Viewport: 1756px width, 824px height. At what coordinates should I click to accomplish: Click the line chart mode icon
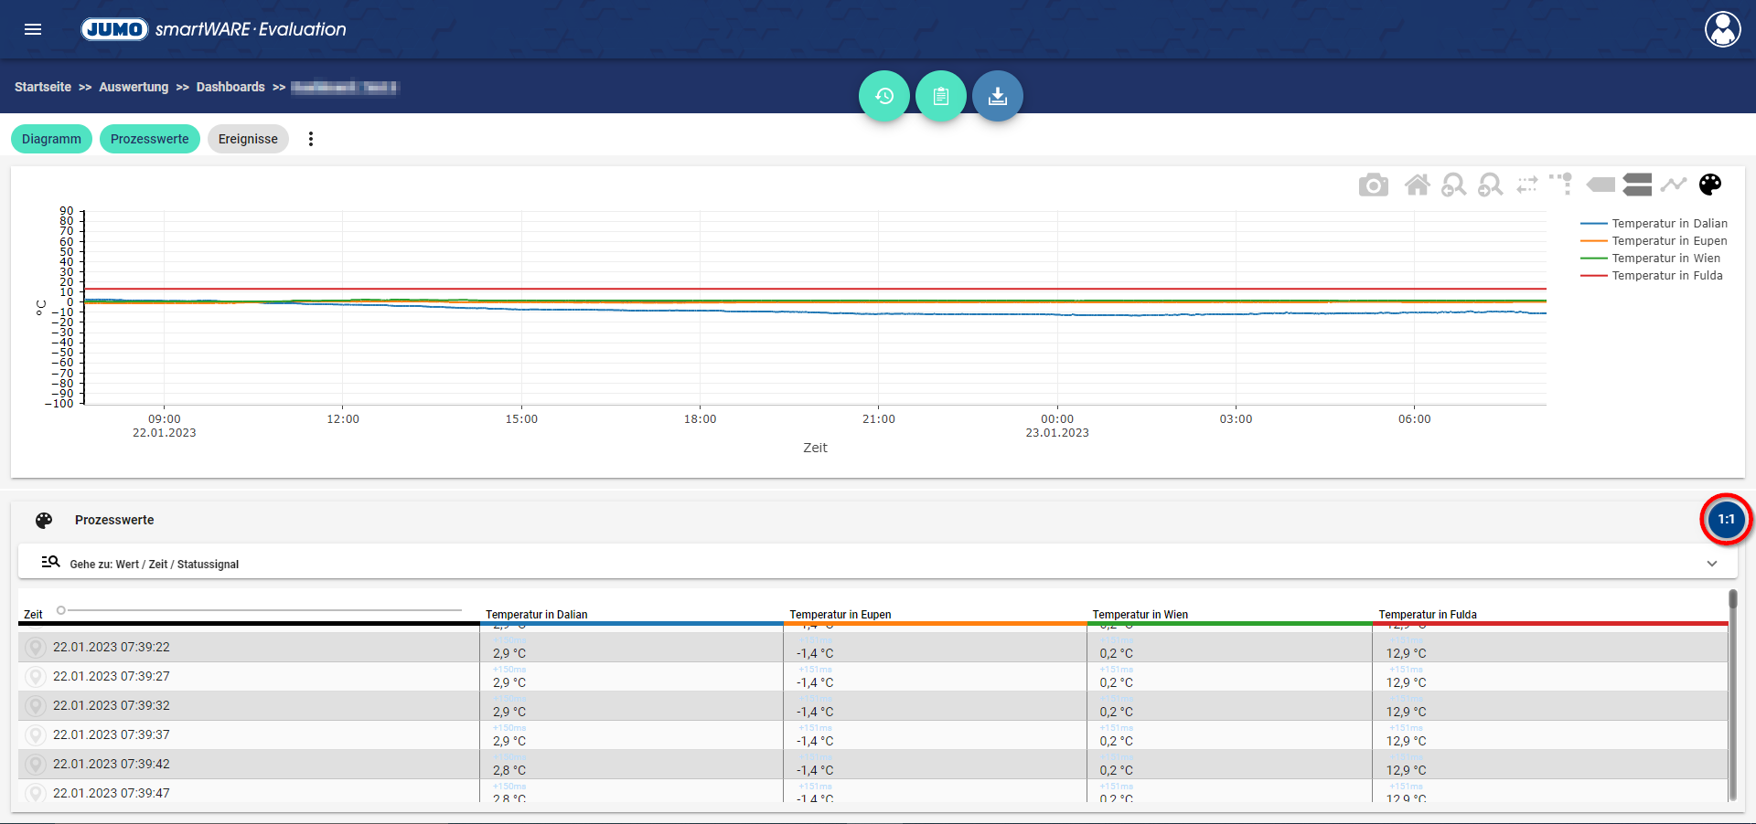click(1673, 185)
